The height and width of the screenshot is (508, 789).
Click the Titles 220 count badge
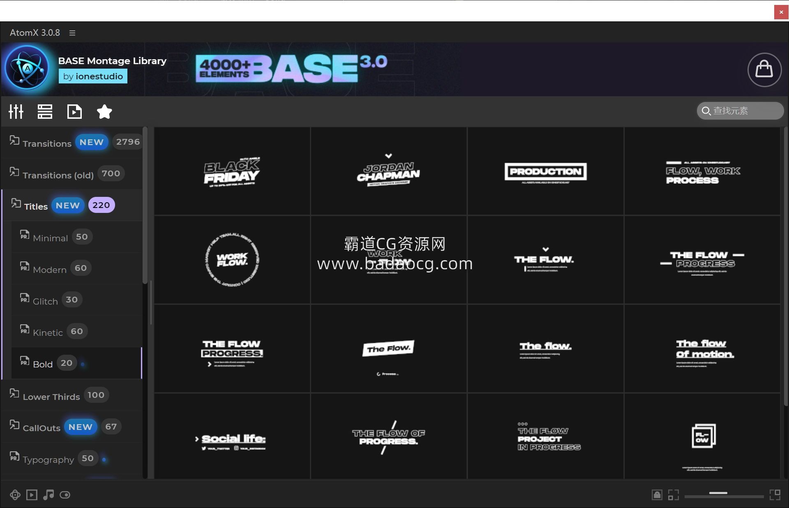[x=101, y=205]
